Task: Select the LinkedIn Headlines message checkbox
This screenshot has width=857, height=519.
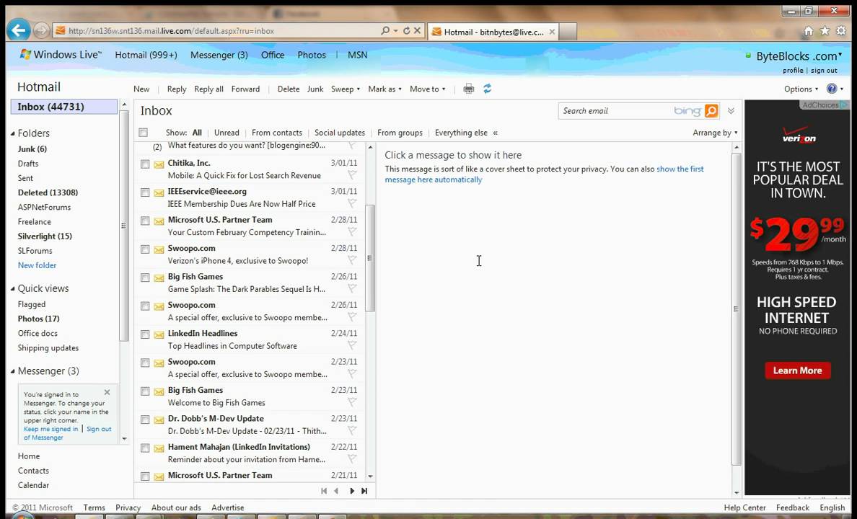Action: (x=145, y=334)
